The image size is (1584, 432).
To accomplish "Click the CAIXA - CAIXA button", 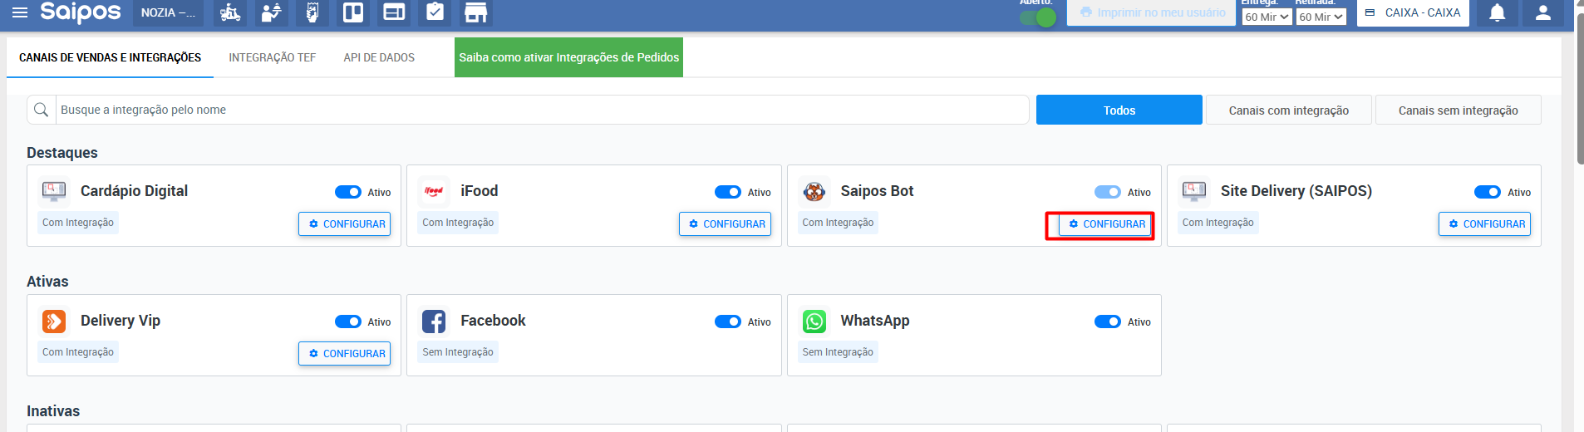I will [x=1413, y=12].
